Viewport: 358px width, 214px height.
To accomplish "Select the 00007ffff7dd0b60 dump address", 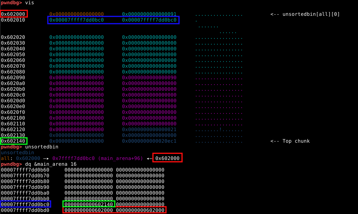I will coord(25,170).
